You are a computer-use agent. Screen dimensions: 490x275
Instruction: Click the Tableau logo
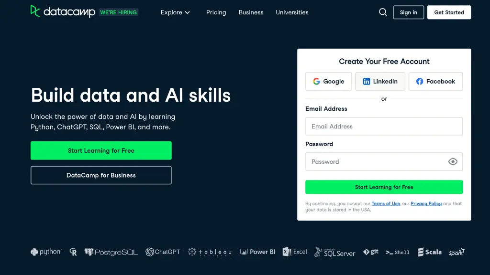(210, 252)
